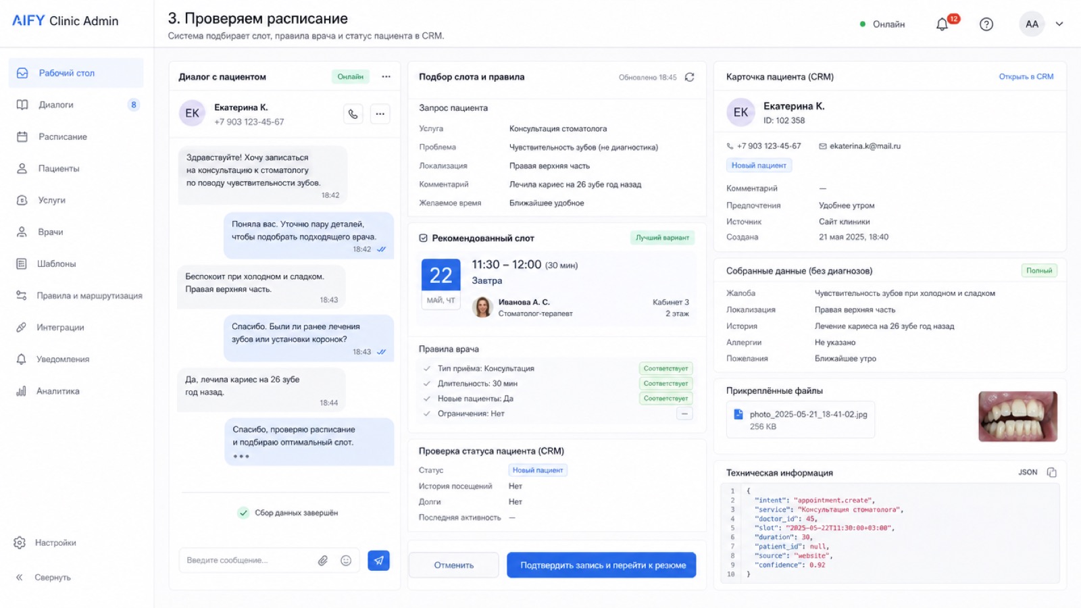
Task: Click the Шаблоны sidebar icon
Action: [x=22, y=263]
